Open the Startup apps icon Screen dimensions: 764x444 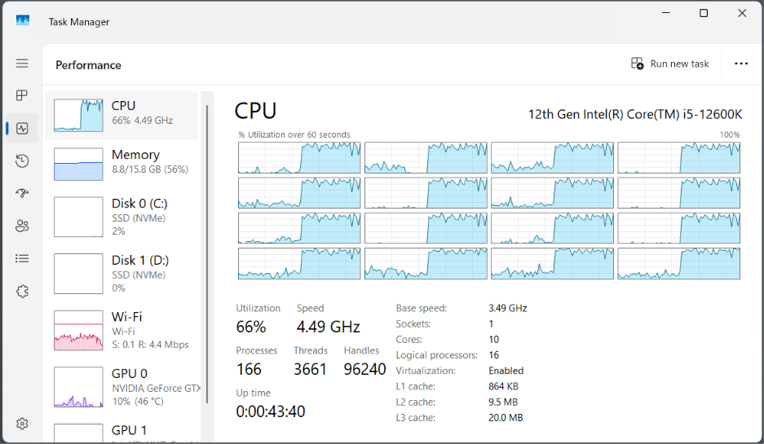tap(22, 193)
